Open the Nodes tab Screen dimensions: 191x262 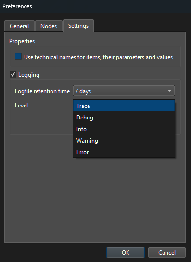coord(49,26)
